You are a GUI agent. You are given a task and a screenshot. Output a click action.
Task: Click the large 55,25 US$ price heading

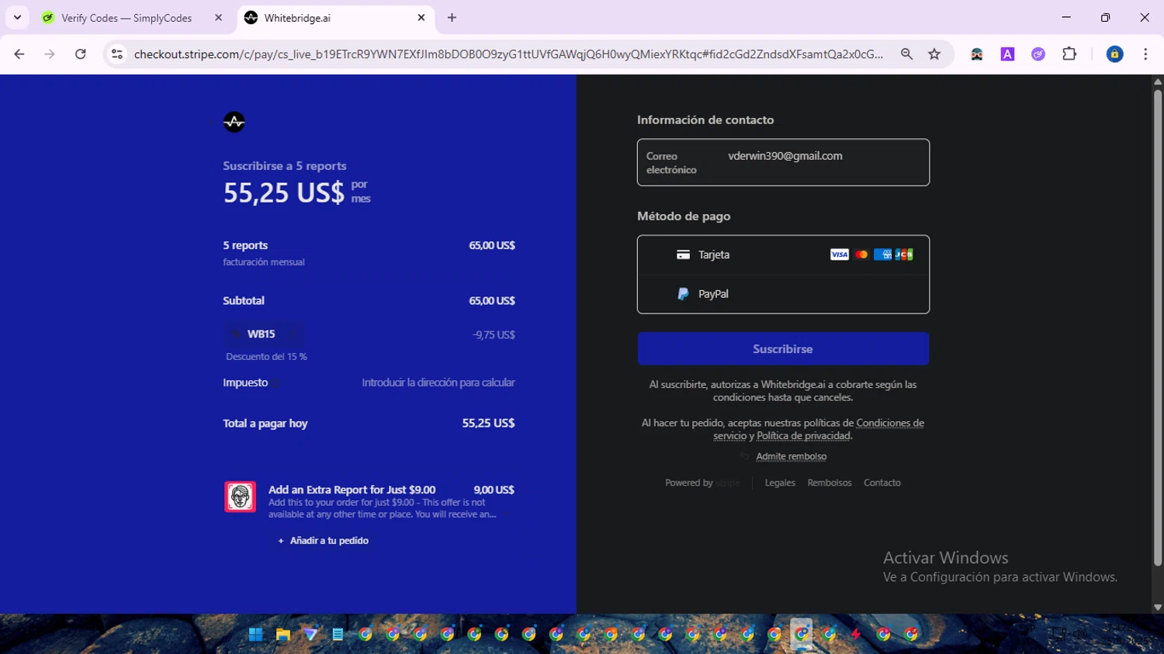tap(283, 192)
